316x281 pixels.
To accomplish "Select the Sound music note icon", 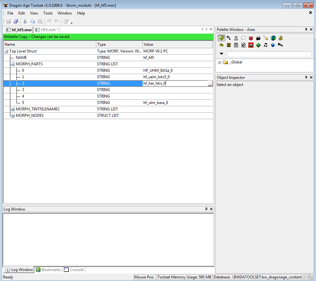I will tap(265, 45).
